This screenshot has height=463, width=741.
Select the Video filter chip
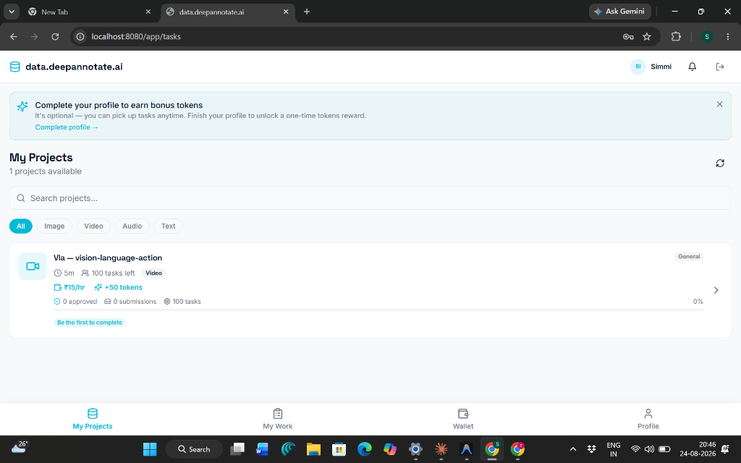click(x=93, y=226)
